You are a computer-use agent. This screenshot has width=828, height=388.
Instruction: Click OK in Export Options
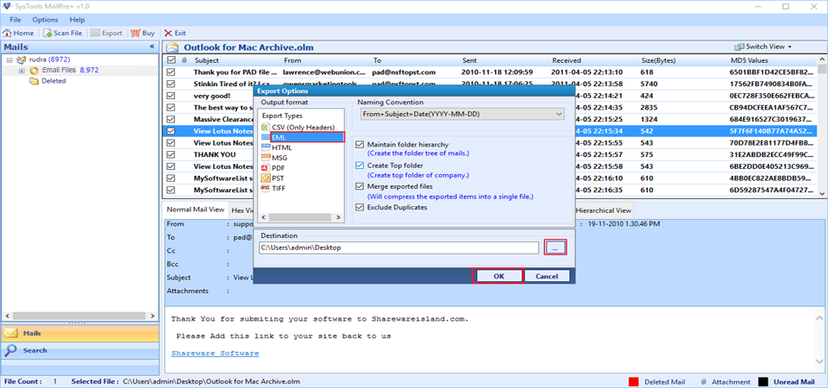499,276
